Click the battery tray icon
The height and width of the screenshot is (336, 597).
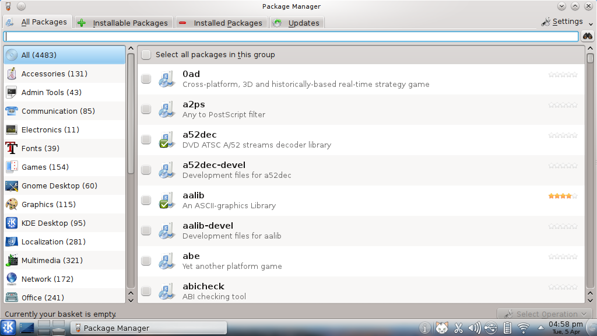(x=507, y=328)
